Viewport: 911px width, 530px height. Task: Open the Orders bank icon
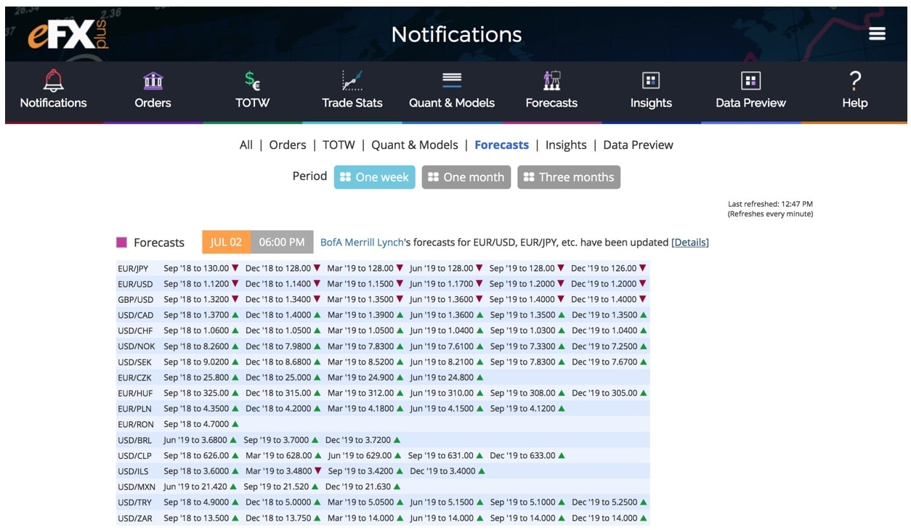pos(153,81)
